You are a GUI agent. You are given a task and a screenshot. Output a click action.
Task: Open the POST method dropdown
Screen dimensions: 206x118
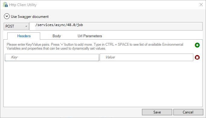(16, 26)
